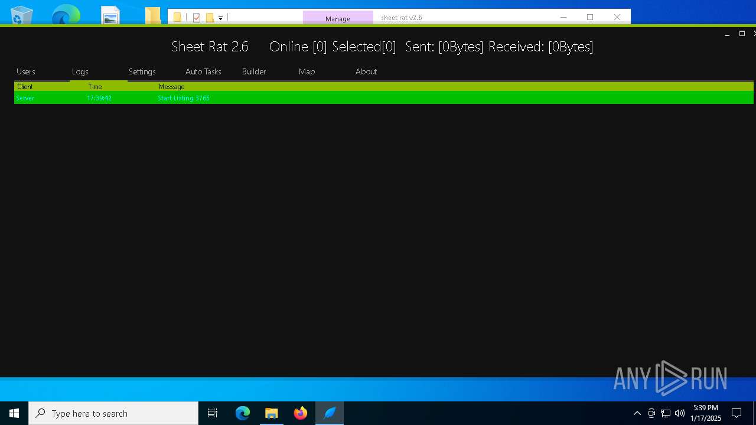Launch Microsoft Edge from the taskbar

[x=243, y=413]
